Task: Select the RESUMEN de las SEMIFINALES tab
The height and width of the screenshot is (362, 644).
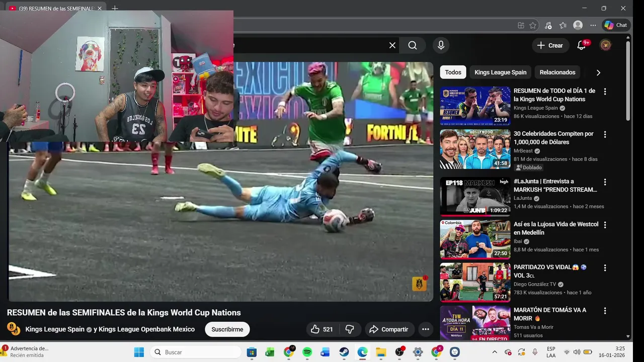Action: pyautogui.click(x=55, y=8)
